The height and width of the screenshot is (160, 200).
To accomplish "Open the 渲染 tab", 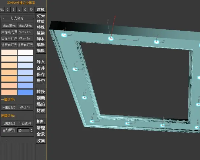I will pos(41,33).
